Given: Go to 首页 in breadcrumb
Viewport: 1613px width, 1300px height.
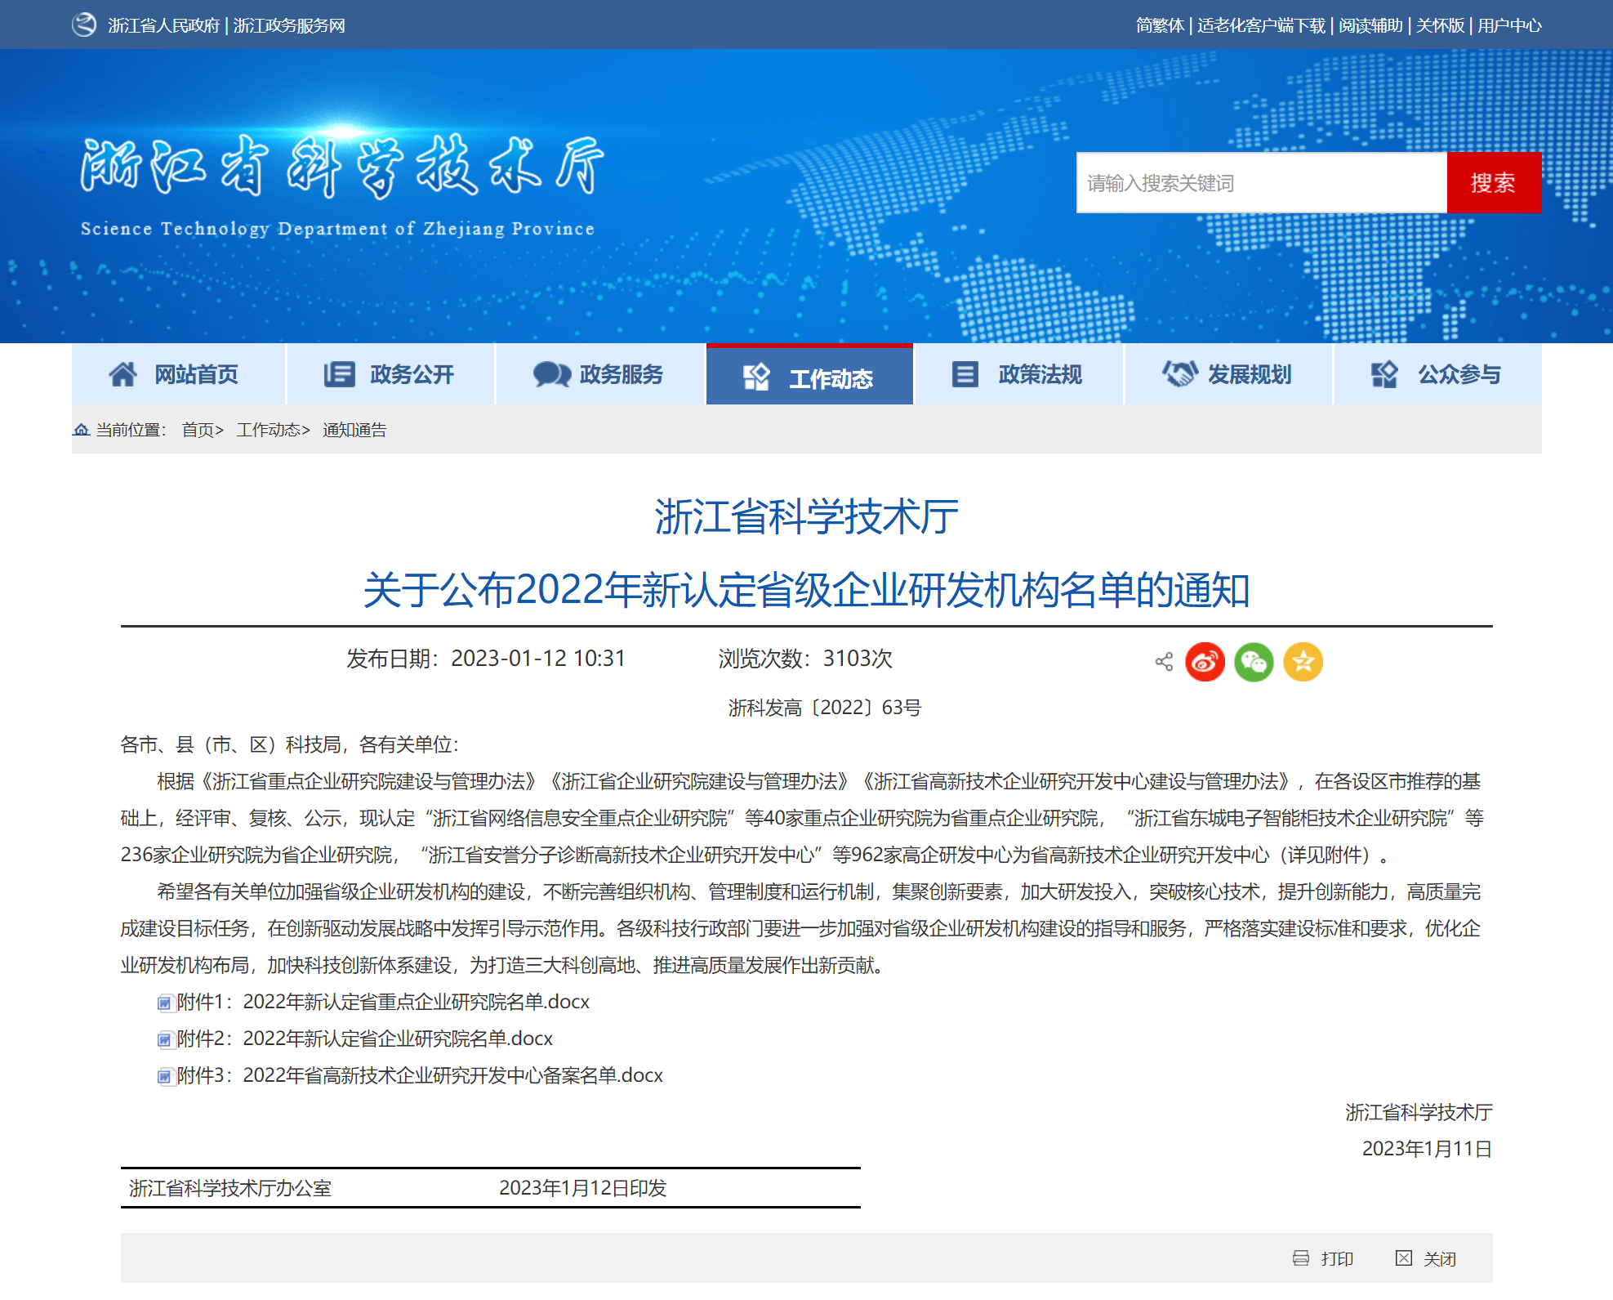Looking at the screenshot, I should (198, 430).
